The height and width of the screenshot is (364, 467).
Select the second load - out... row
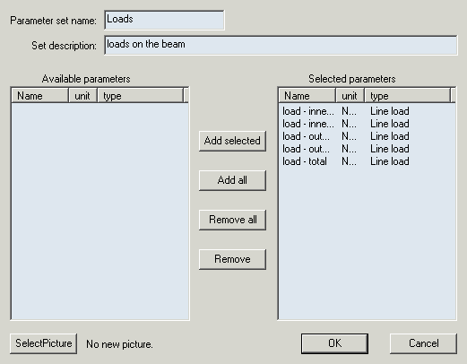[x=367, y=149]
